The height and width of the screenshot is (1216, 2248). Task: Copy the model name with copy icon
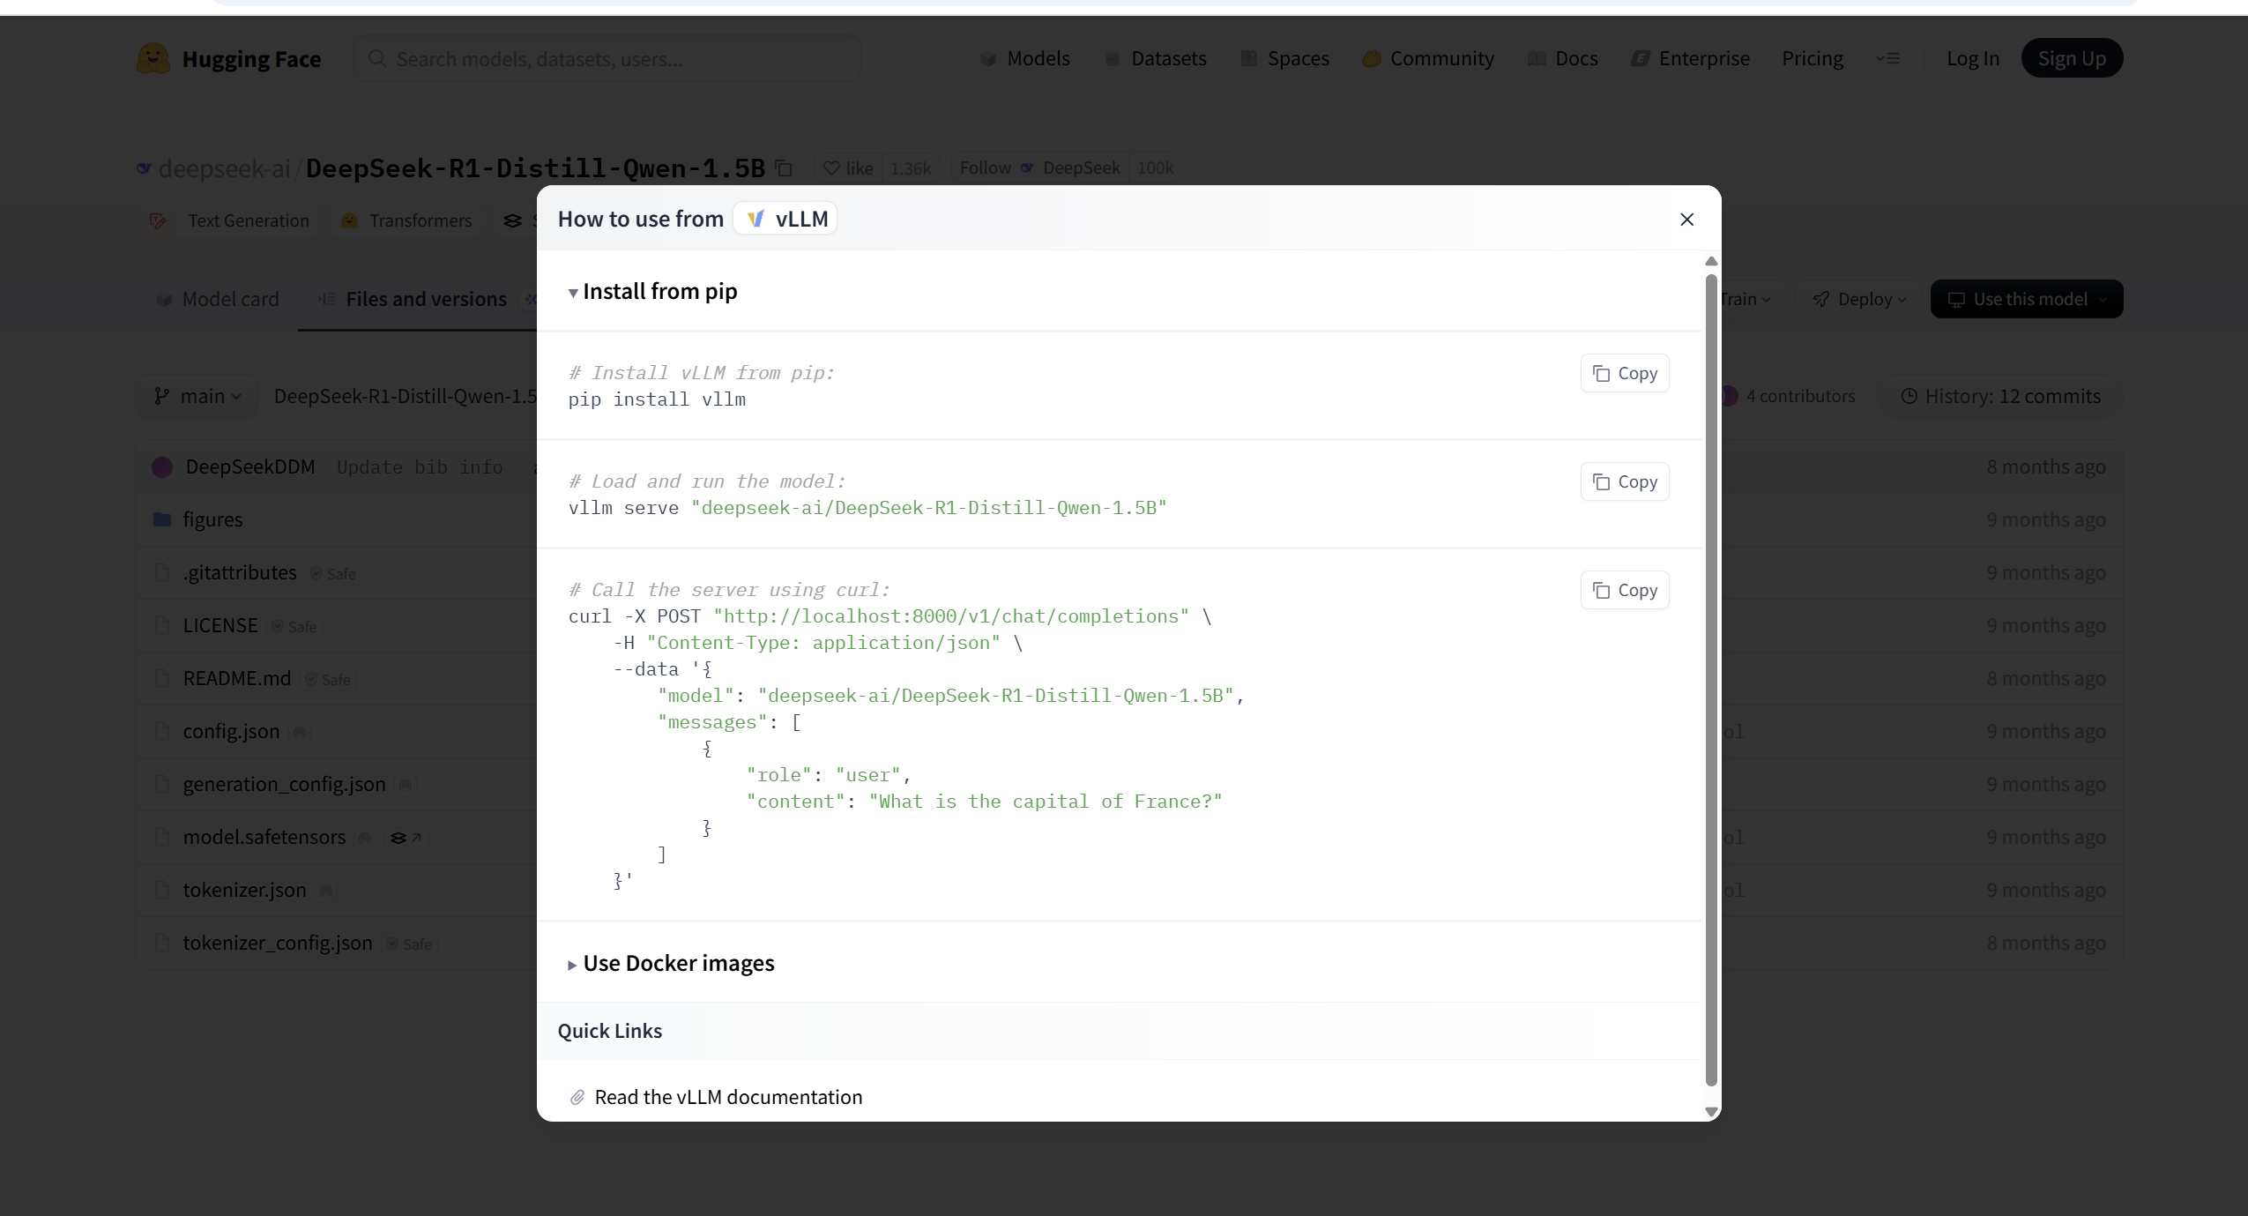(784, 168)
